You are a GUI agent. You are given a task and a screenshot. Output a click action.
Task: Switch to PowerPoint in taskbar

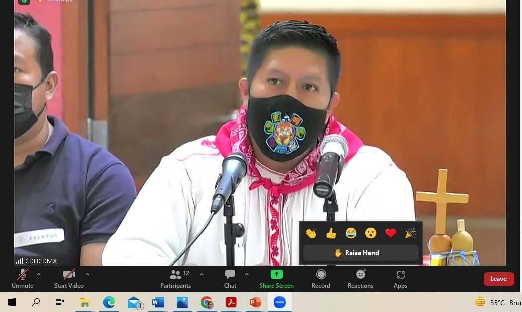[x=256, y=302]
